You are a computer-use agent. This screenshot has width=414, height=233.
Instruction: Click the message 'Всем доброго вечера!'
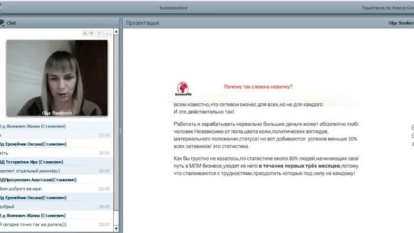(21, 189)
